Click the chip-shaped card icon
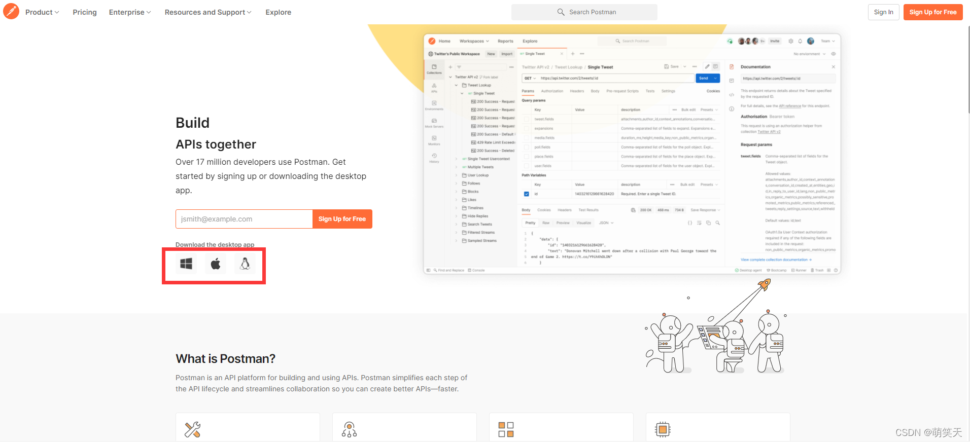This screenshot has height=442, width=970. (x=663, y=429)
